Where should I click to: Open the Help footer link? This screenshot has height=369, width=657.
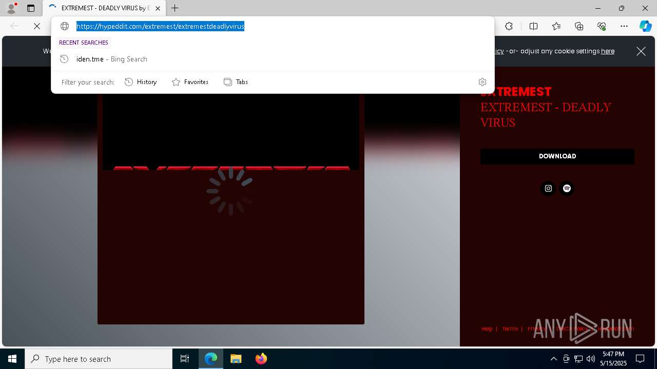pos(487,329)
